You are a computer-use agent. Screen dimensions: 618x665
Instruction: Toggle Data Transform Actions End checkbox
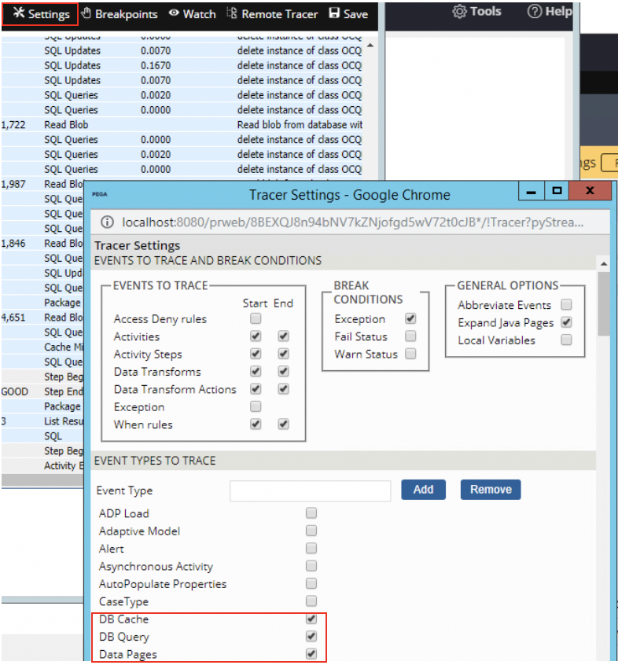(x=283, y=389)
